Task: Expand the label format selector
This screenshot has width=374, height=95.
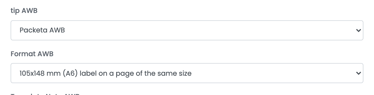Action: pyautogui.click(x=187, y=73)
